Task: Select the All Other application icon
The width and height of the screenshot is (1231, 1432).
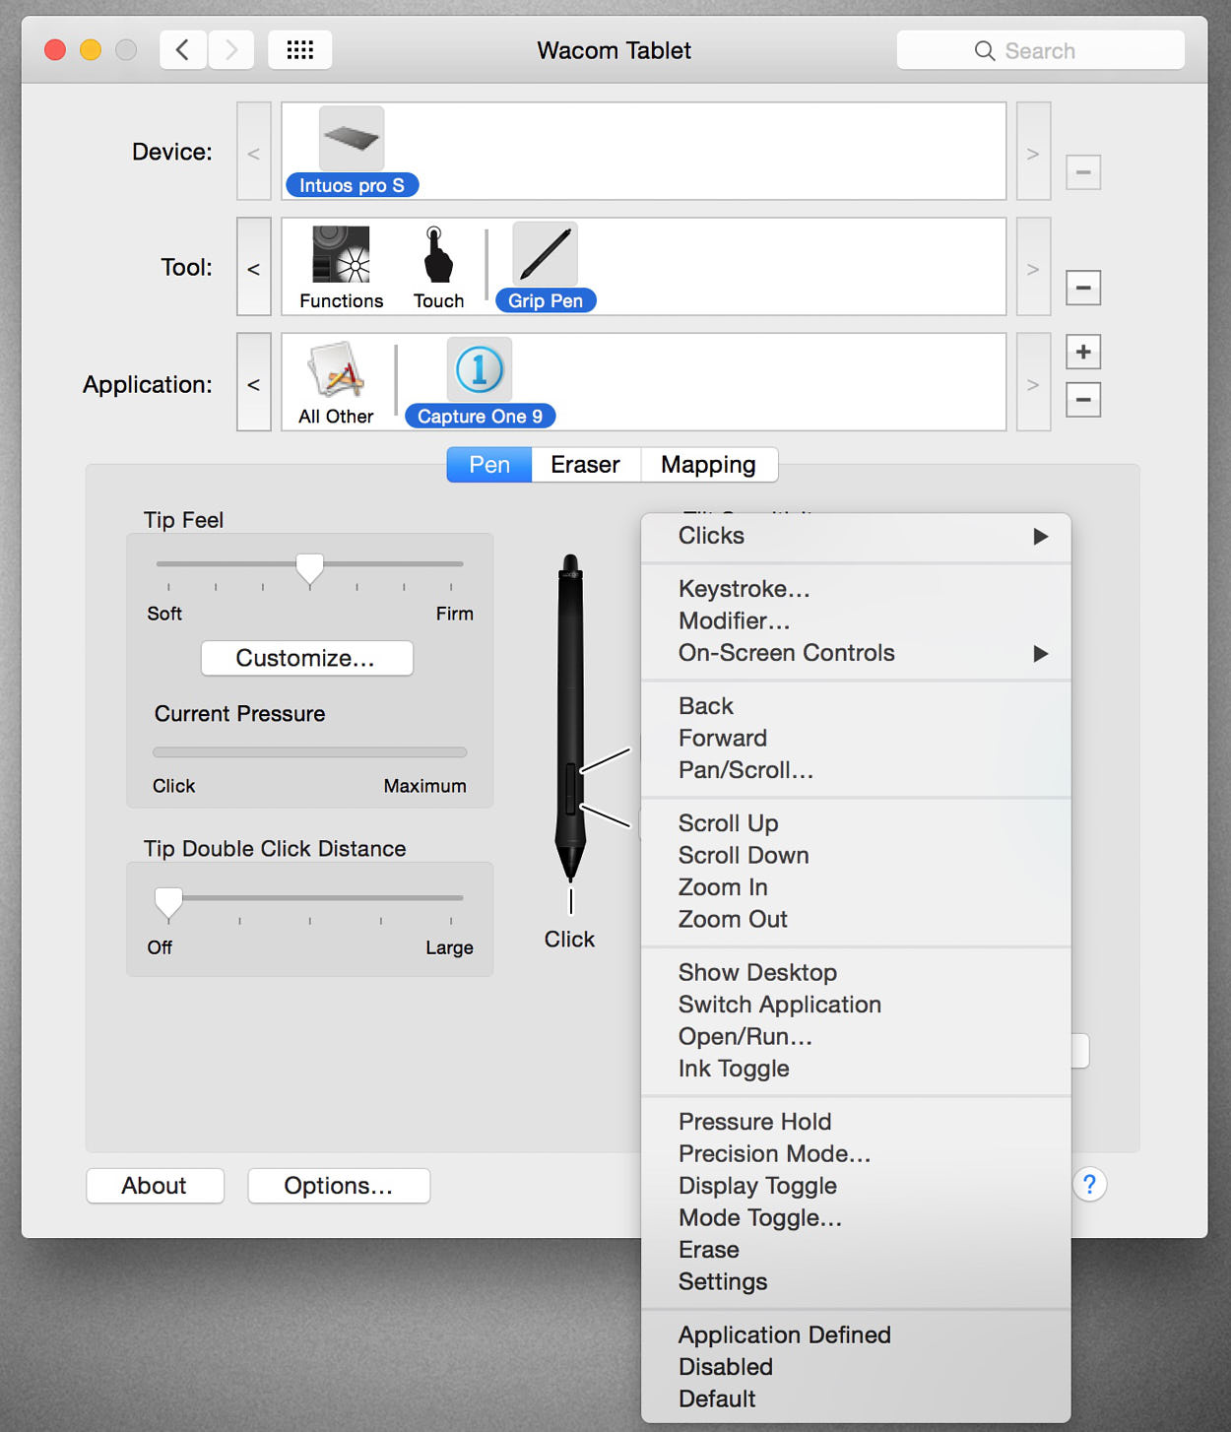Action: [336, 369]
